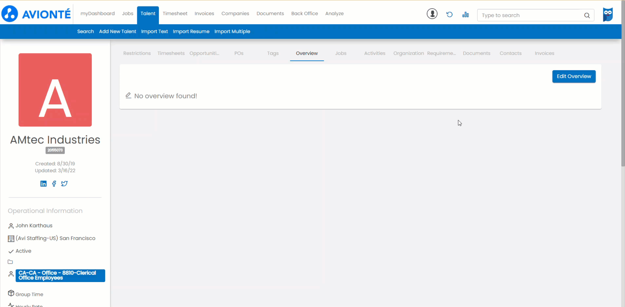Click the (Avi Staffing-US) San Francisco text
The height and width of the screenshot is (307, 625).
(x=55, y=238)
